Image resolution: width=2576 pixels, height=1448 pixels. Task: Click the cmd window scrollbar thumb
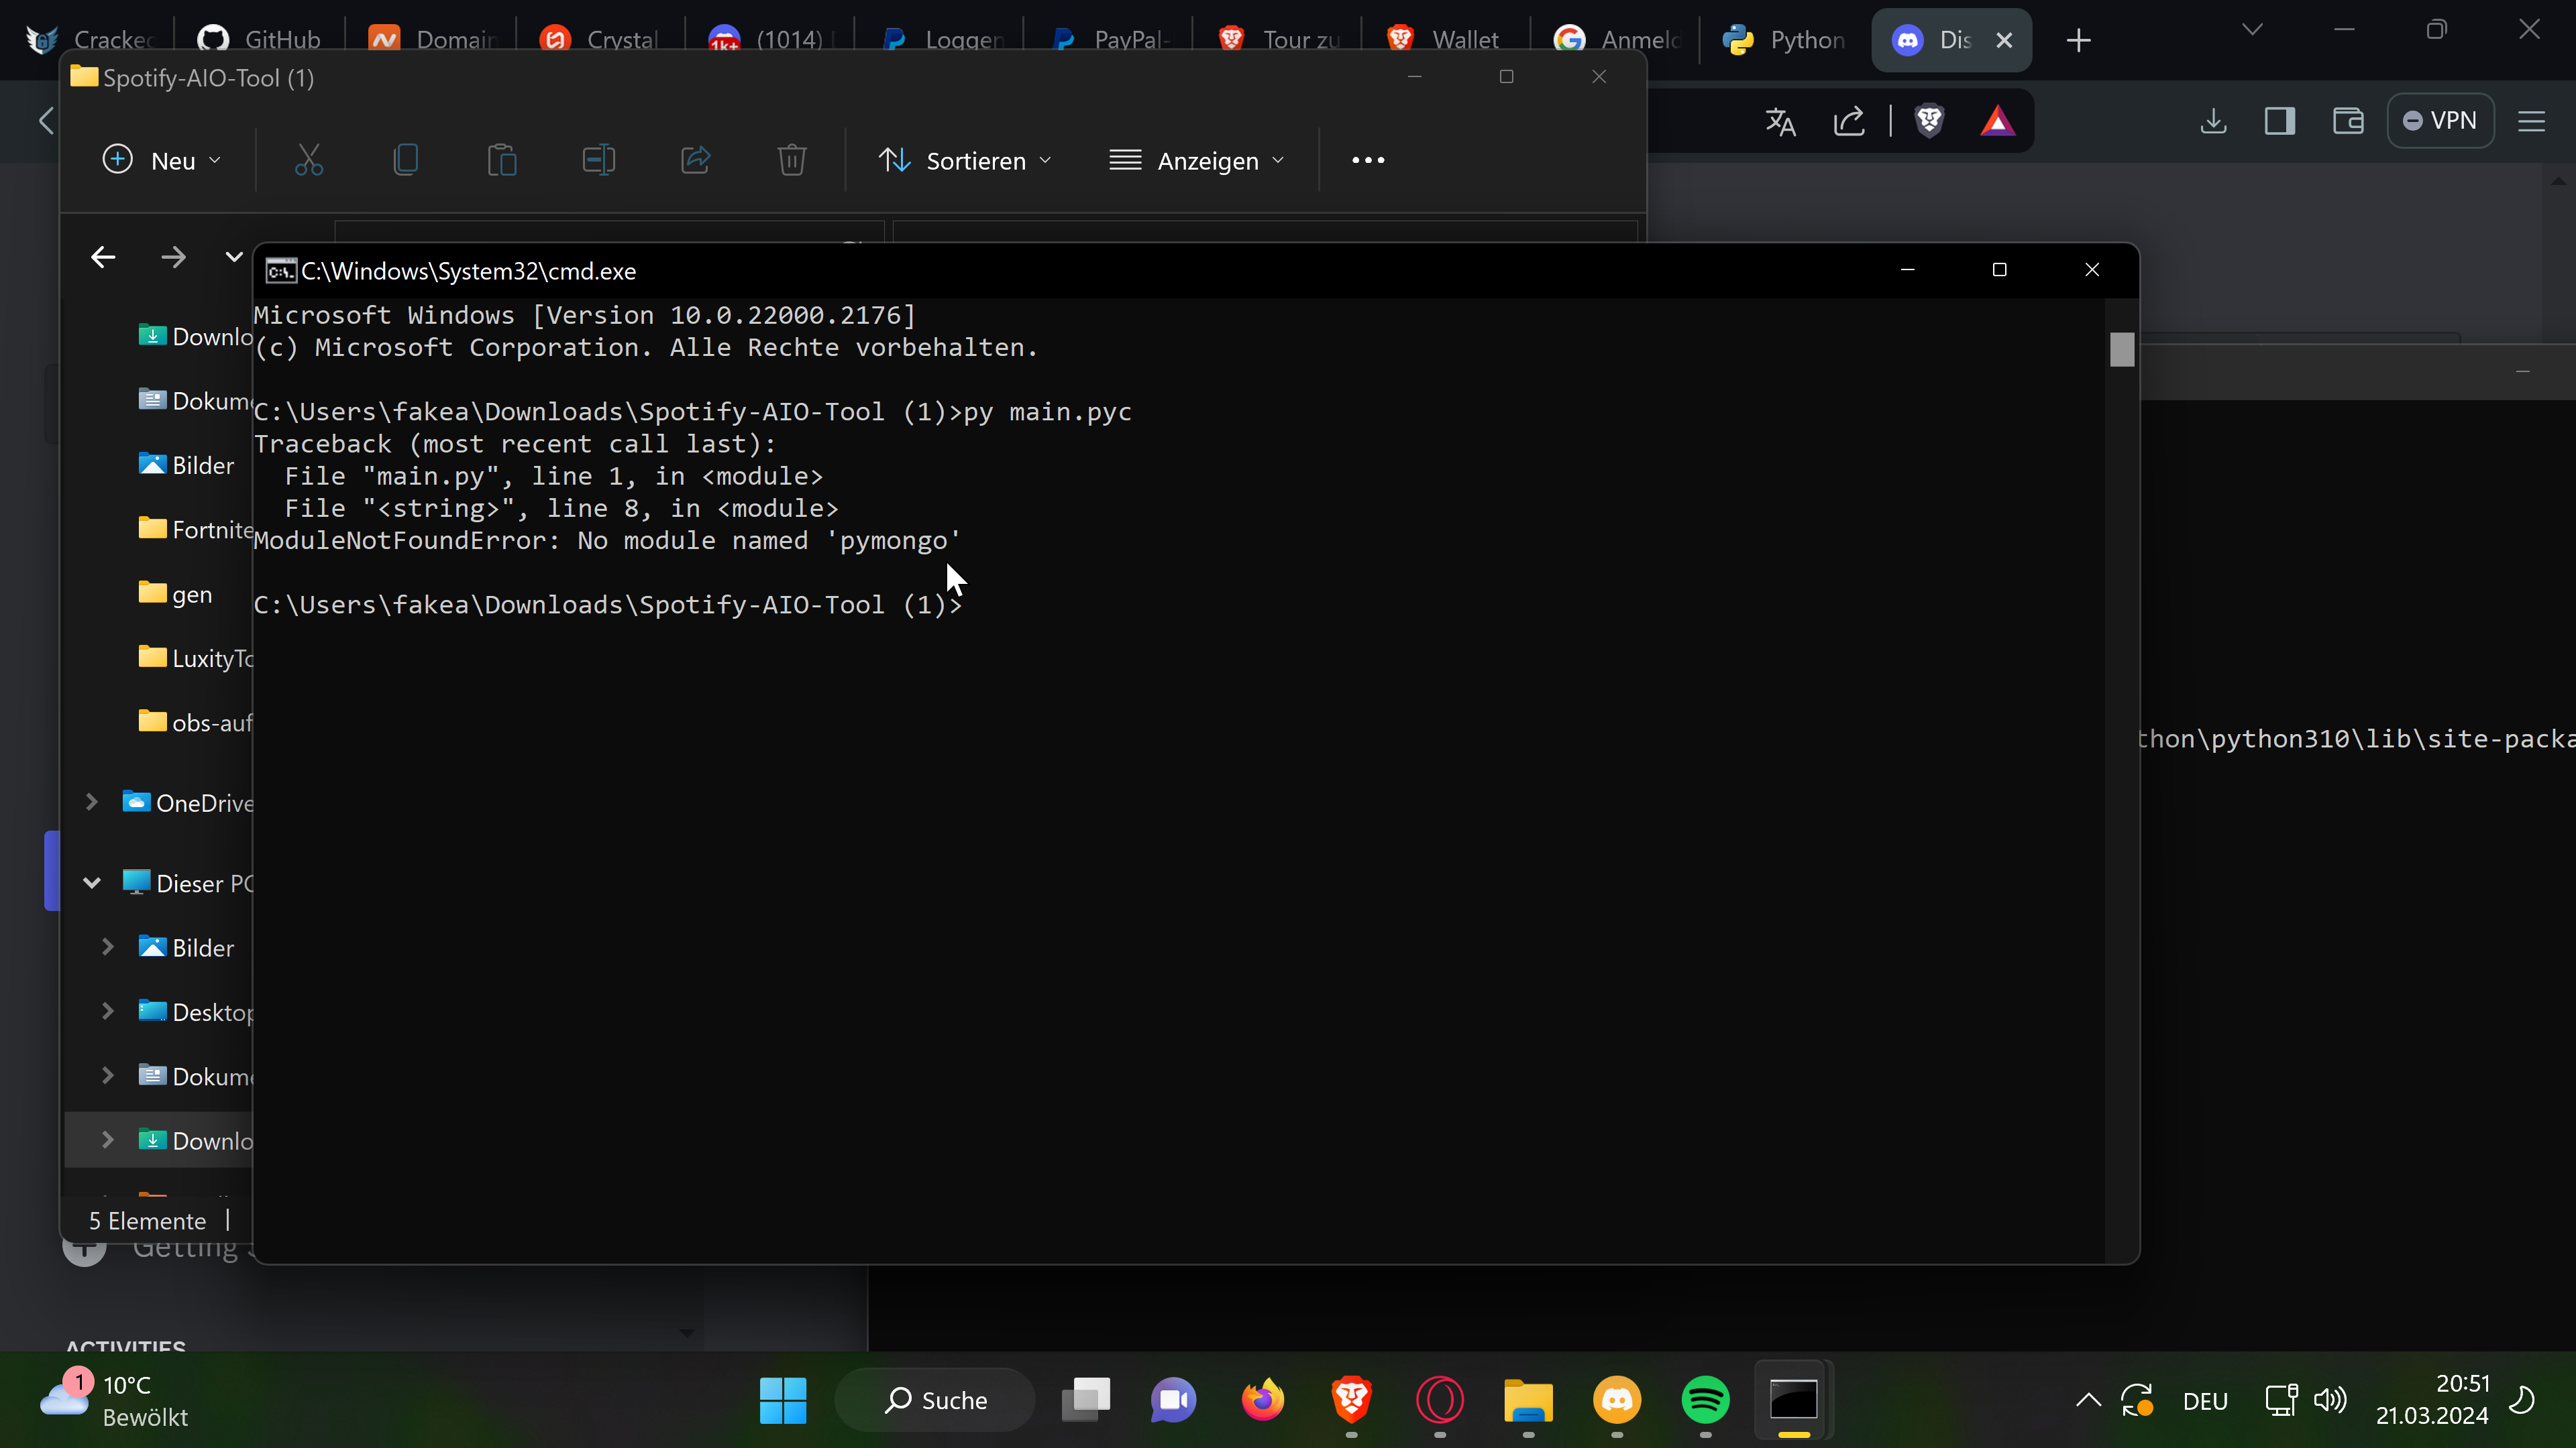coord(2122,350)
